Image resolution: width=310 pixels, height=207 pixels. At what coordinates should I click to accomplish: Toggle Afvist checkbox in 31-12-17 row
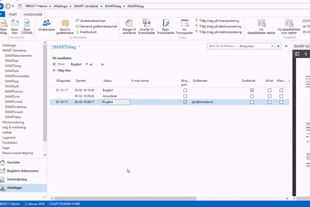tap(270, 90)
